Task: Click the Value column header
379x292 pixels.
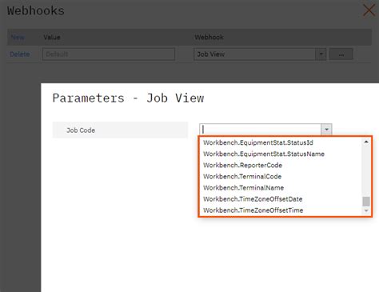Action: (52, 38)
